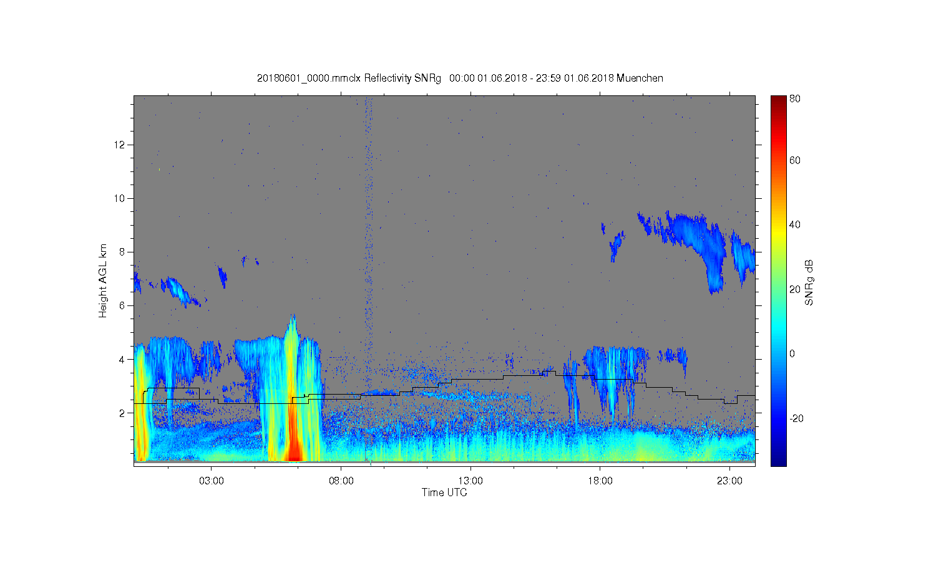Click the colorbar 40 value label
This screenshot has width=936, height=561.
pyautogui.click(x=795, y=224)
